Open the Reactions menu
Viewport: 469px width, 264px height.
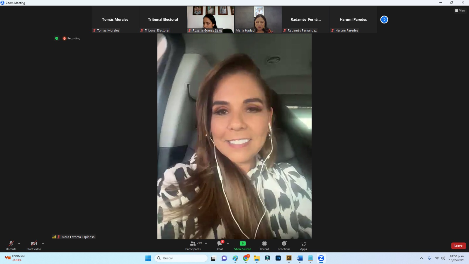(x=284, y=246)
